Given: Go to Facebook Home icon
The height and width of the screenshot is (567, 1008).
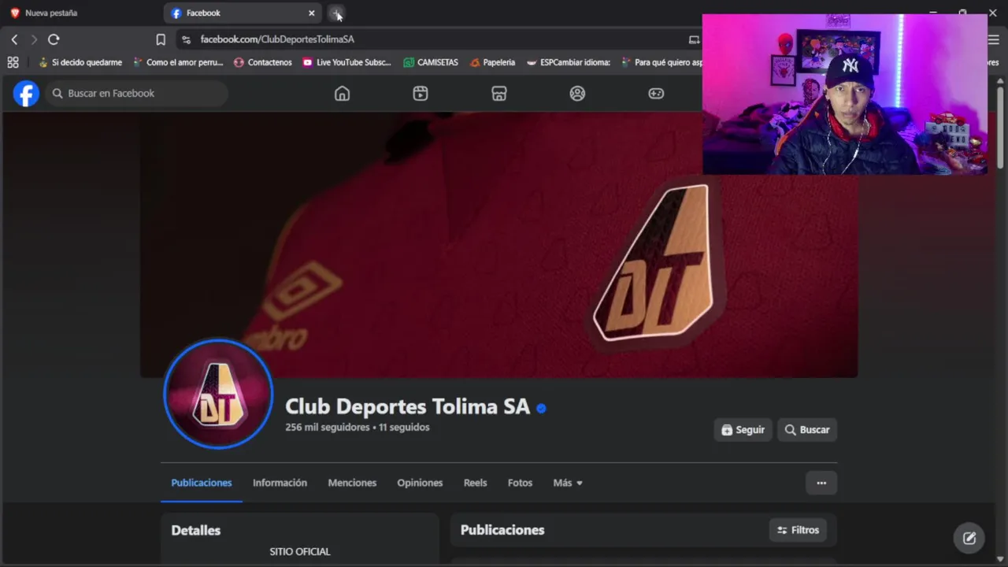Looking at the screenshot, I should click(x=342, y=94).
